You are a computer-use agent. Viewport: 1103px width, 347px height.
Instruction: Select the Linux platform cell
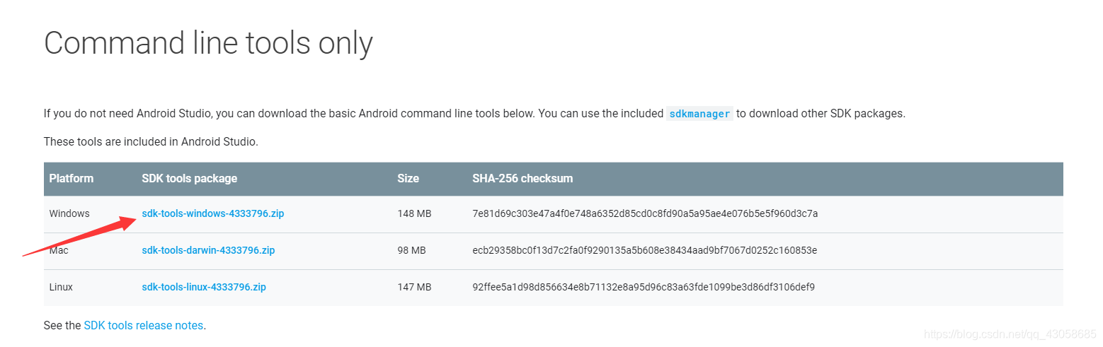61,287
